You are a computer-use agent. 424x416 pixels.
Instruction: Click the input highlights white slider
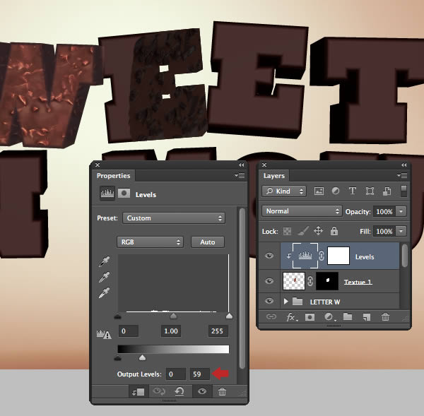coord(229,316)
